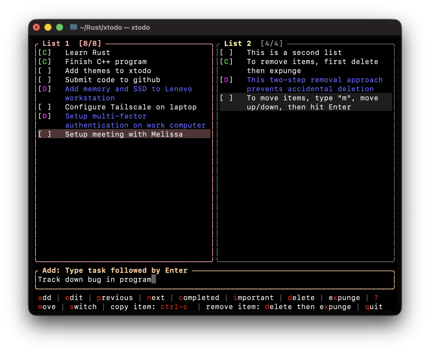The height and width of the screenshot is (353, 430).
Task: Click the completed command in the footer
Action: pos(199,298)
